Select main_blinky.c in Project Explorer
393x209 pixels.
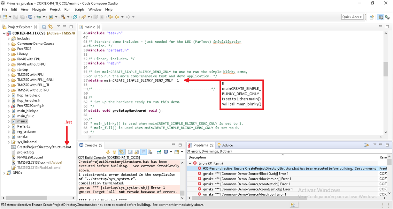coord(27,111)
